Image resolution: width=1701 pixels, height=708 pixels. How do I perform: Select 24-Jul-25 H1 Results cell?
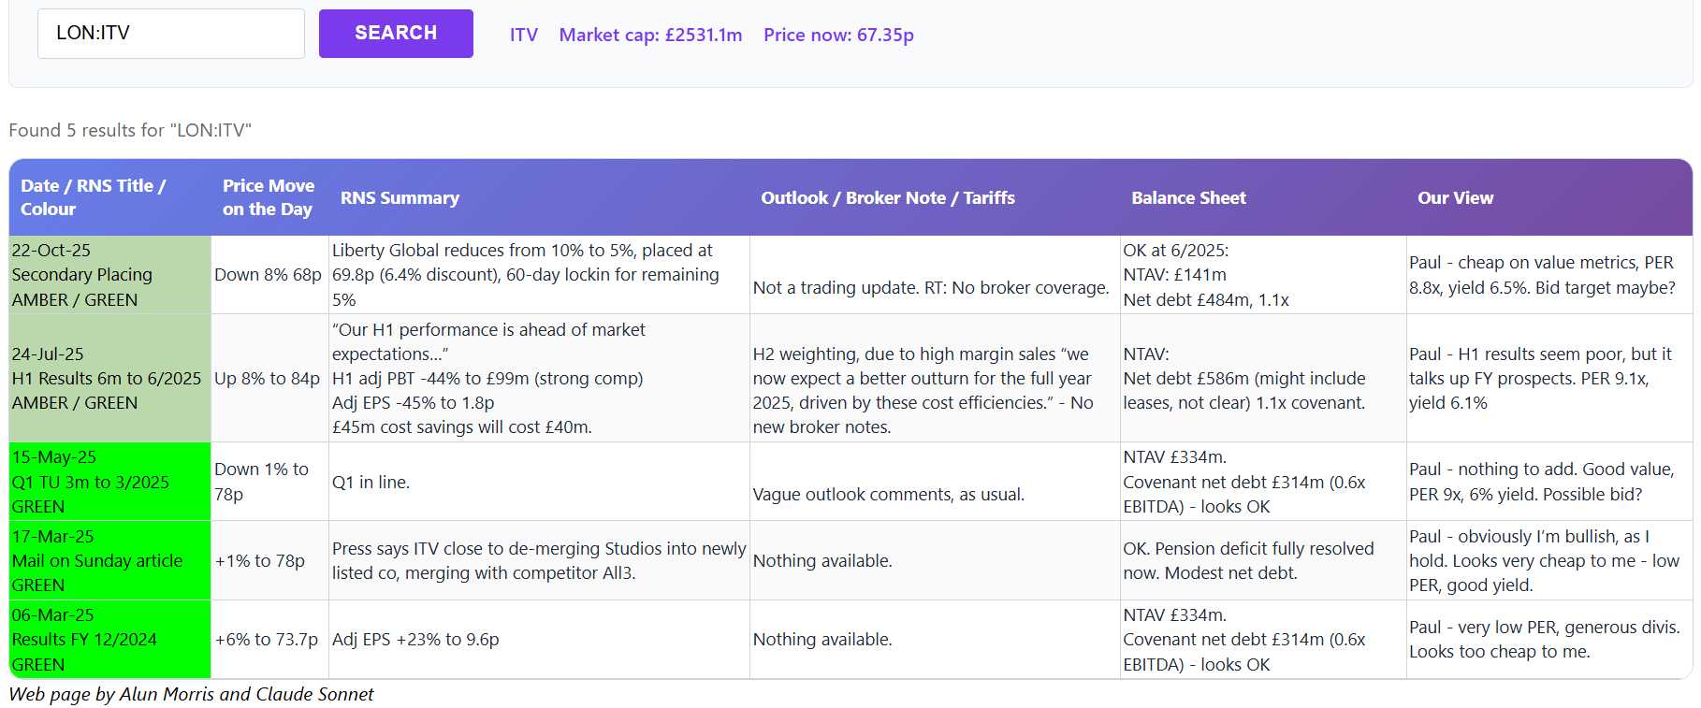(x=110, y=378)
